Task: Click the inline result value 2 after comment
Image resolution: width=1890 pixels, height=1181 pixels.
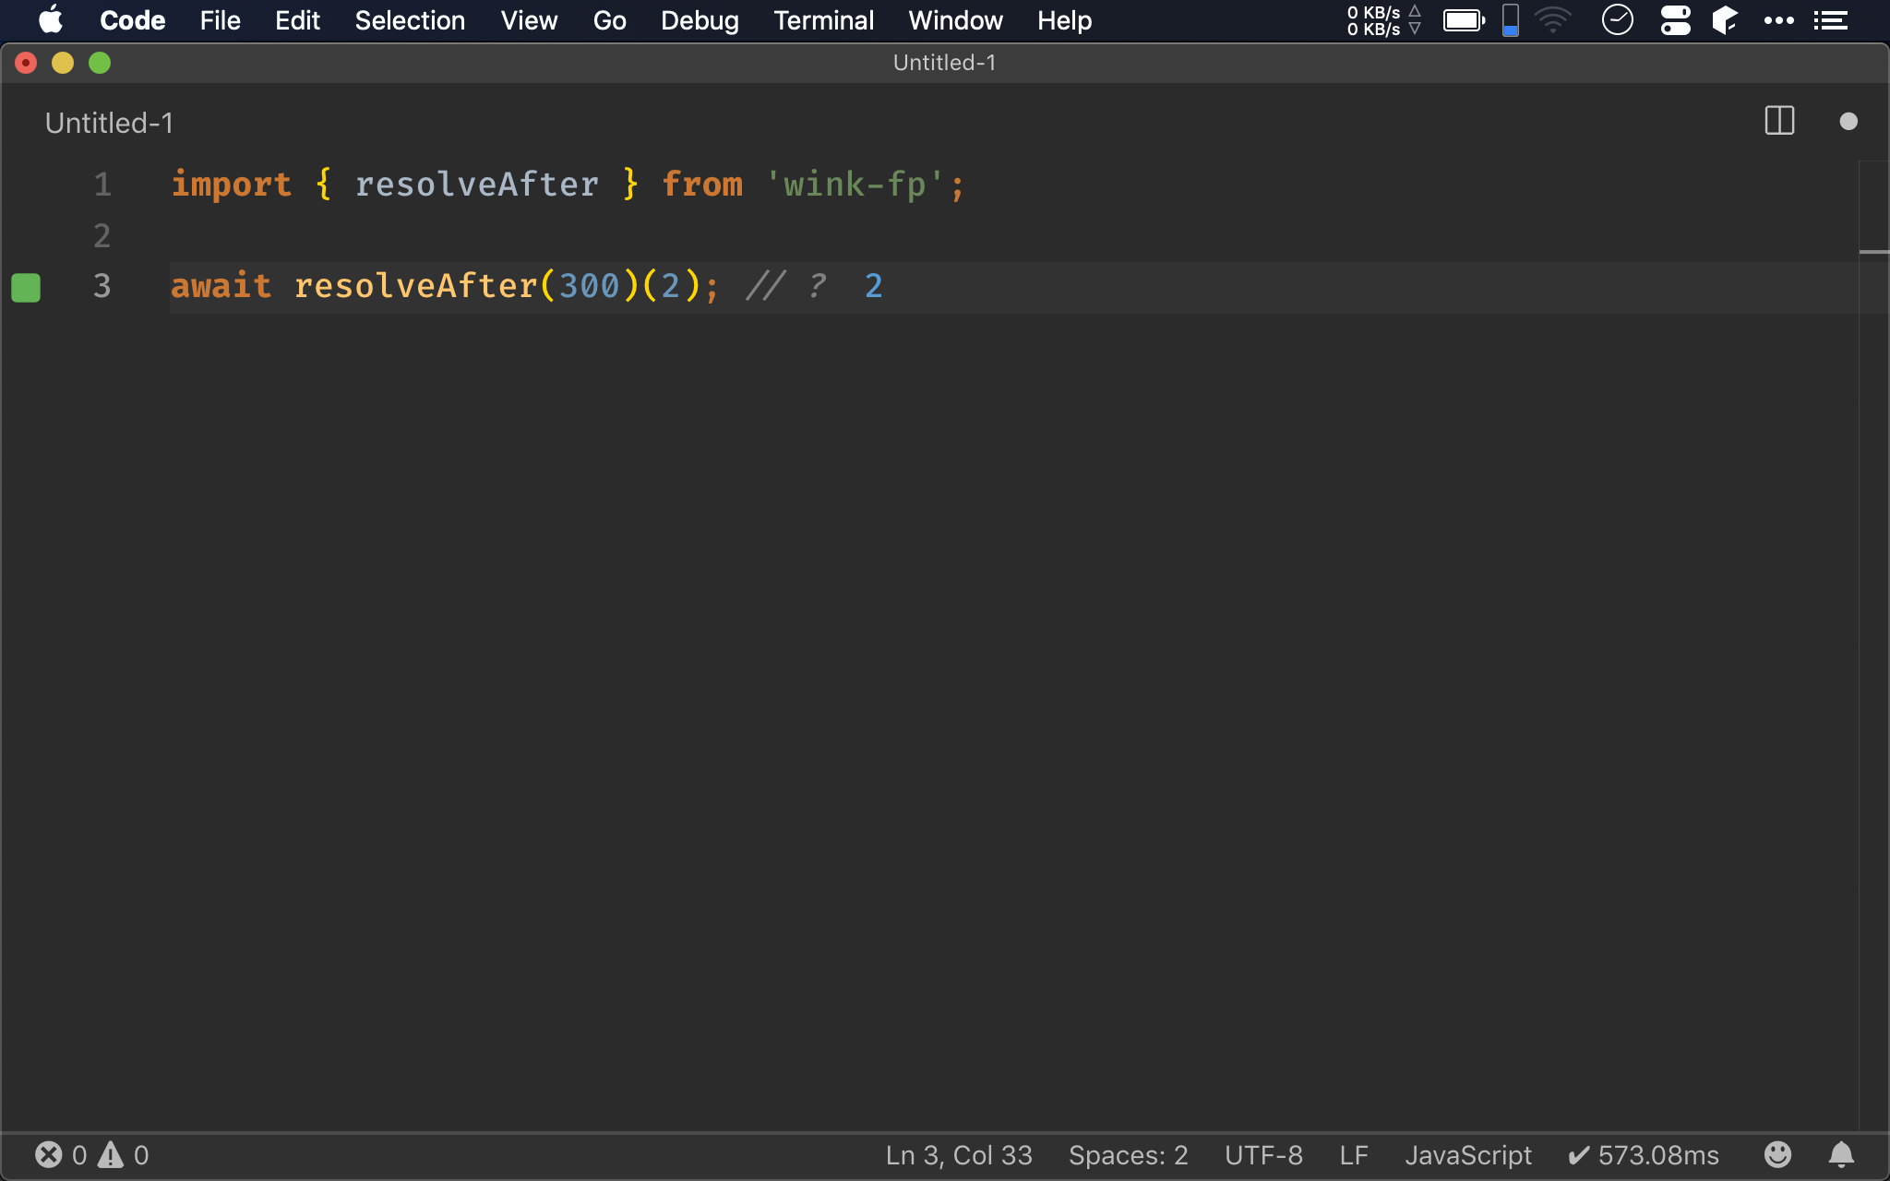Action: (873, 286)
